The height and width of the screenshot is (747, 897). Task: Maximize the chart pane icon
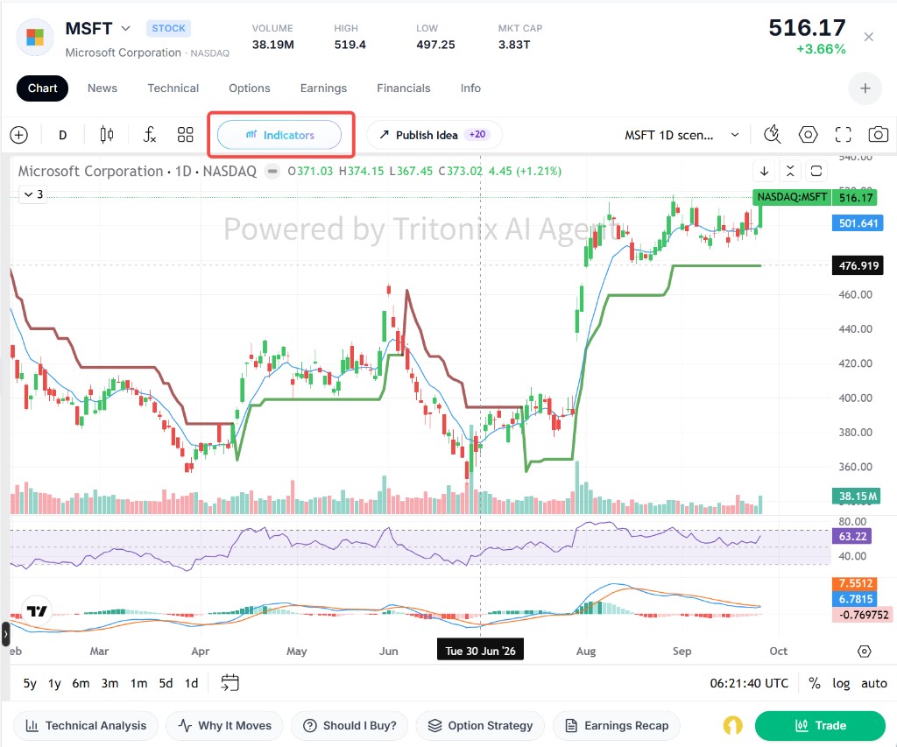coord(816,171)
